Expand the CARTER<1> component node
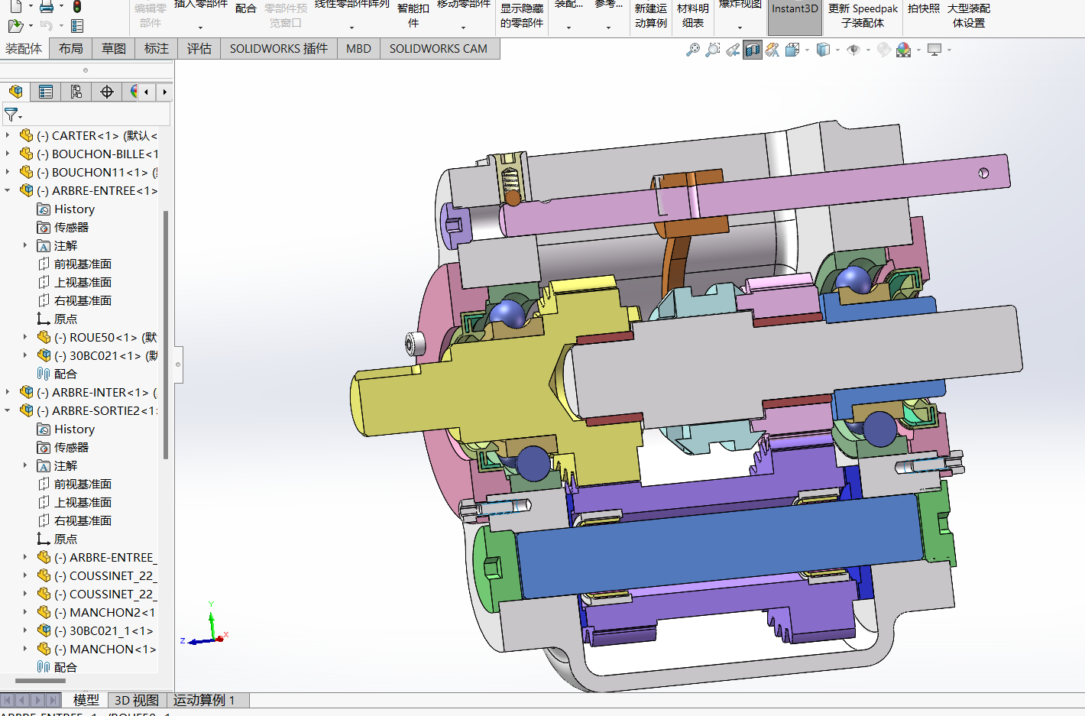The height and width of the screenshot is (716, 1085). [8, 135]
